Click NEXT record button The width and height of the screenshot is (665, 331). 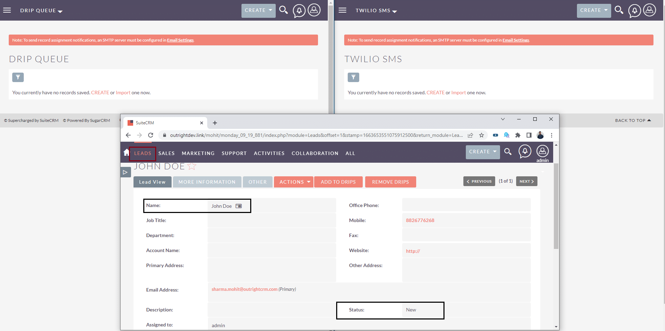click(527, 181)
